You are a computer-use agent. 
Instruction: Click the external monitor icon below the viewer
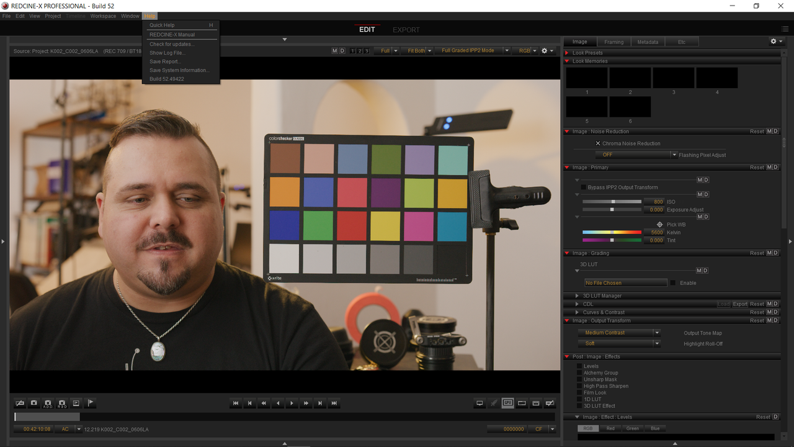pyautogui.click(x=480, y=403)
